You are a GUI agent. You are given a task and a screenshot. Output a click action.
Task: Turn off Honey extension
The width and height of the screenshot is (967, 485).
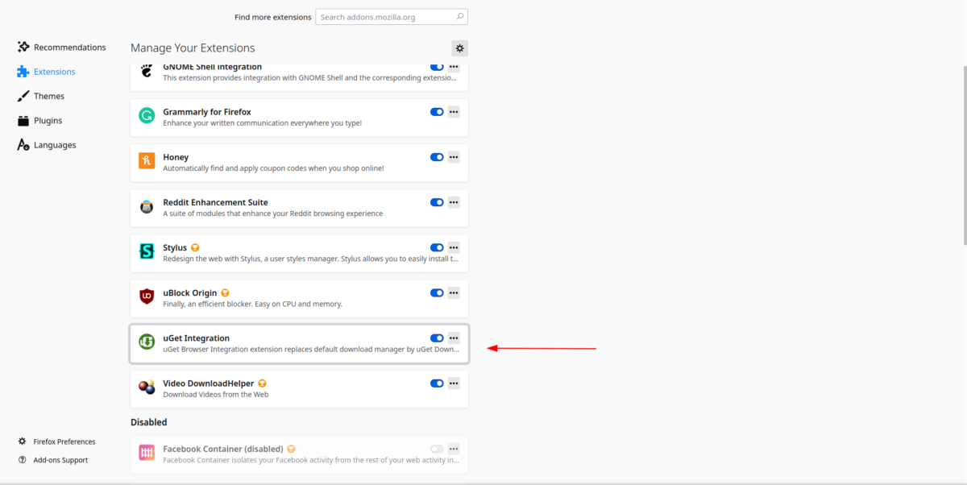point(437,157)
